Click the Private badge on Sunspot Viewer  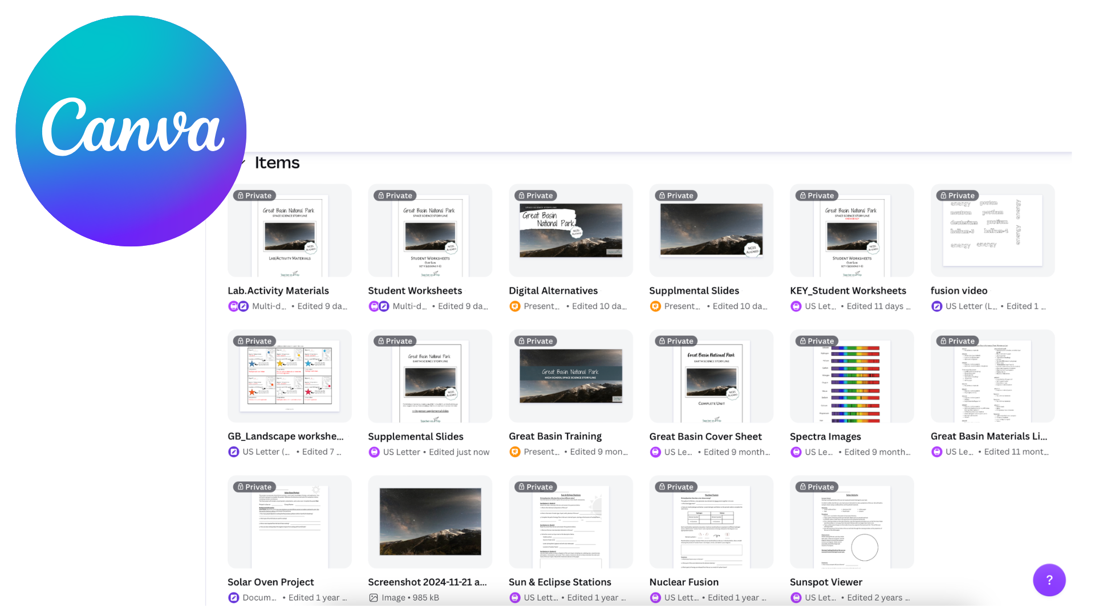[x=817, y=487]
